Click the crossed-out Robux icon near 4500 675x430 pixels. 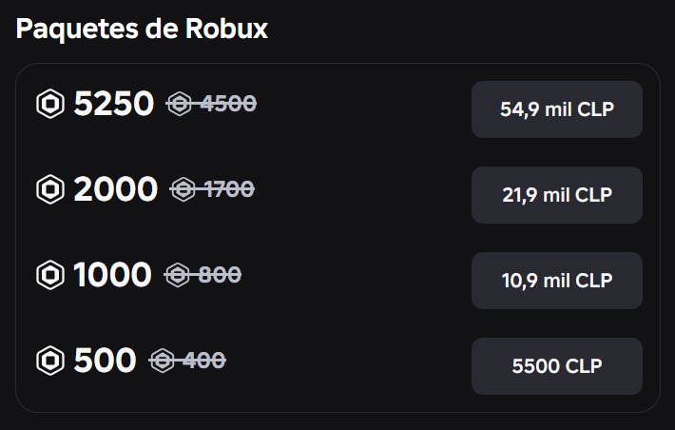[180, 104]
